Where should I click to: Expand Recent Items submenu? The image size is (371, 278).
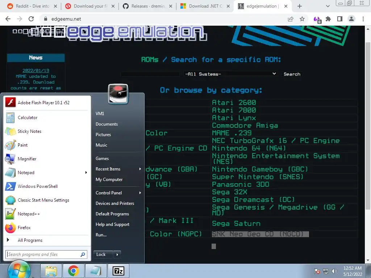pos(140,169)
